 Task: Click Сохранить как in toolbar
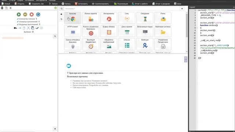pos(36,4)
